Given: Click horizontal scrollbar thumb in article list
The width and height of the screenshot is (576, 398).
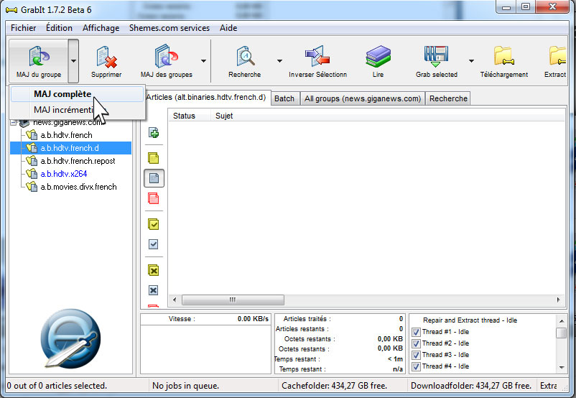Looking at the screenshot, I should (233, 300).
